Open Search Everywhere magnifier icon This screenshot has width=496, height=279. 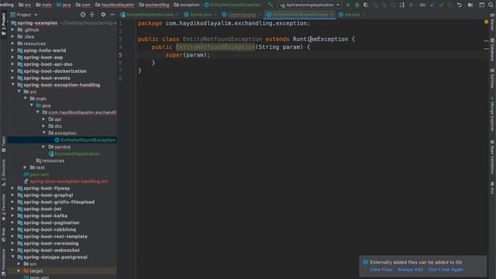tap(491, 5)
